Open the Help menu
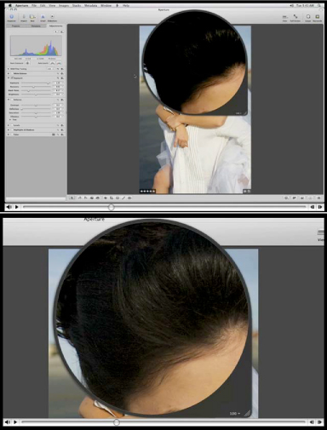Image resolution: width=327 pixels, height=430 pixels. (126, 6)
